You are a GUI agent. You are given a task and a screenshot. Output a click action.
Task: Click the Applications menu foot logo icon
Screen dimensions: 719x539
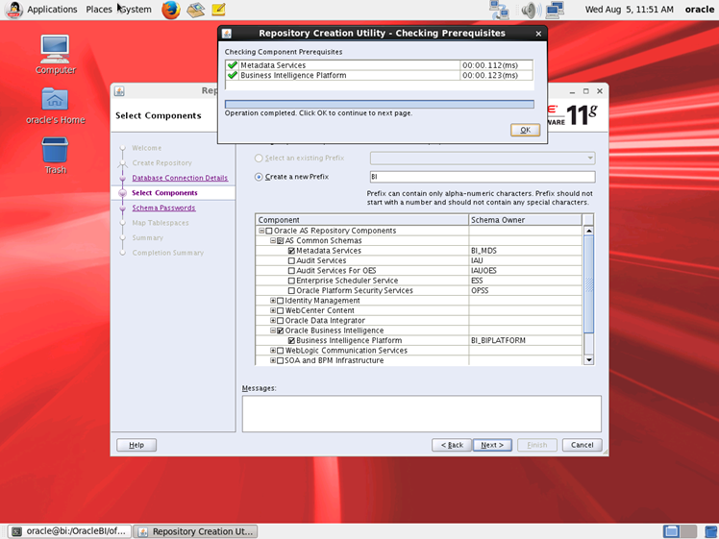[x=13, y=10]
